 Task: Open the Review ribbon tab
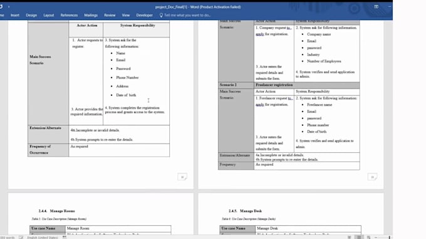pos(110,15)
